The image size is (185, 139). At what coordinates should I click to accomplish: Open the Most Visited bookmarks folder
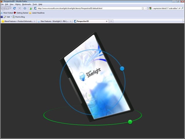point(7,13)
